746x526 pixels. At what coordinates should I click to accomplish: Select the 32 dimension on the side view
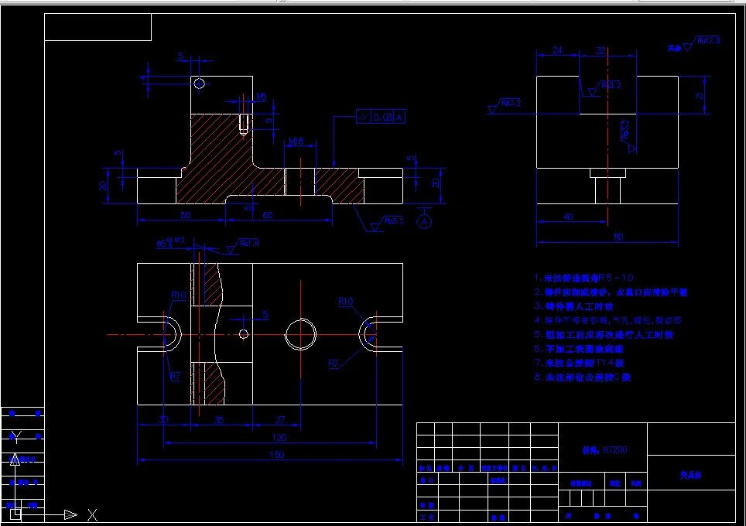(601, 50)
